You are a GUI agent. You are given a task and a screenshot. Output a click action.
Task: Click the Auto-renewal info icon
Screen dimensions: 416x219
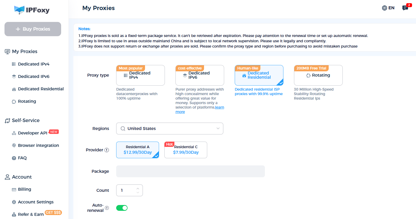point(107,208)
